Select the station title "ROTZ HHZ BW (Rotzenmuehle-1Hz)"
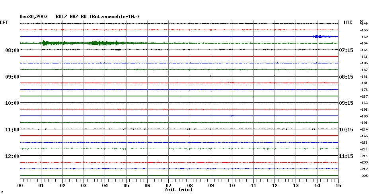 coord(98,17)
